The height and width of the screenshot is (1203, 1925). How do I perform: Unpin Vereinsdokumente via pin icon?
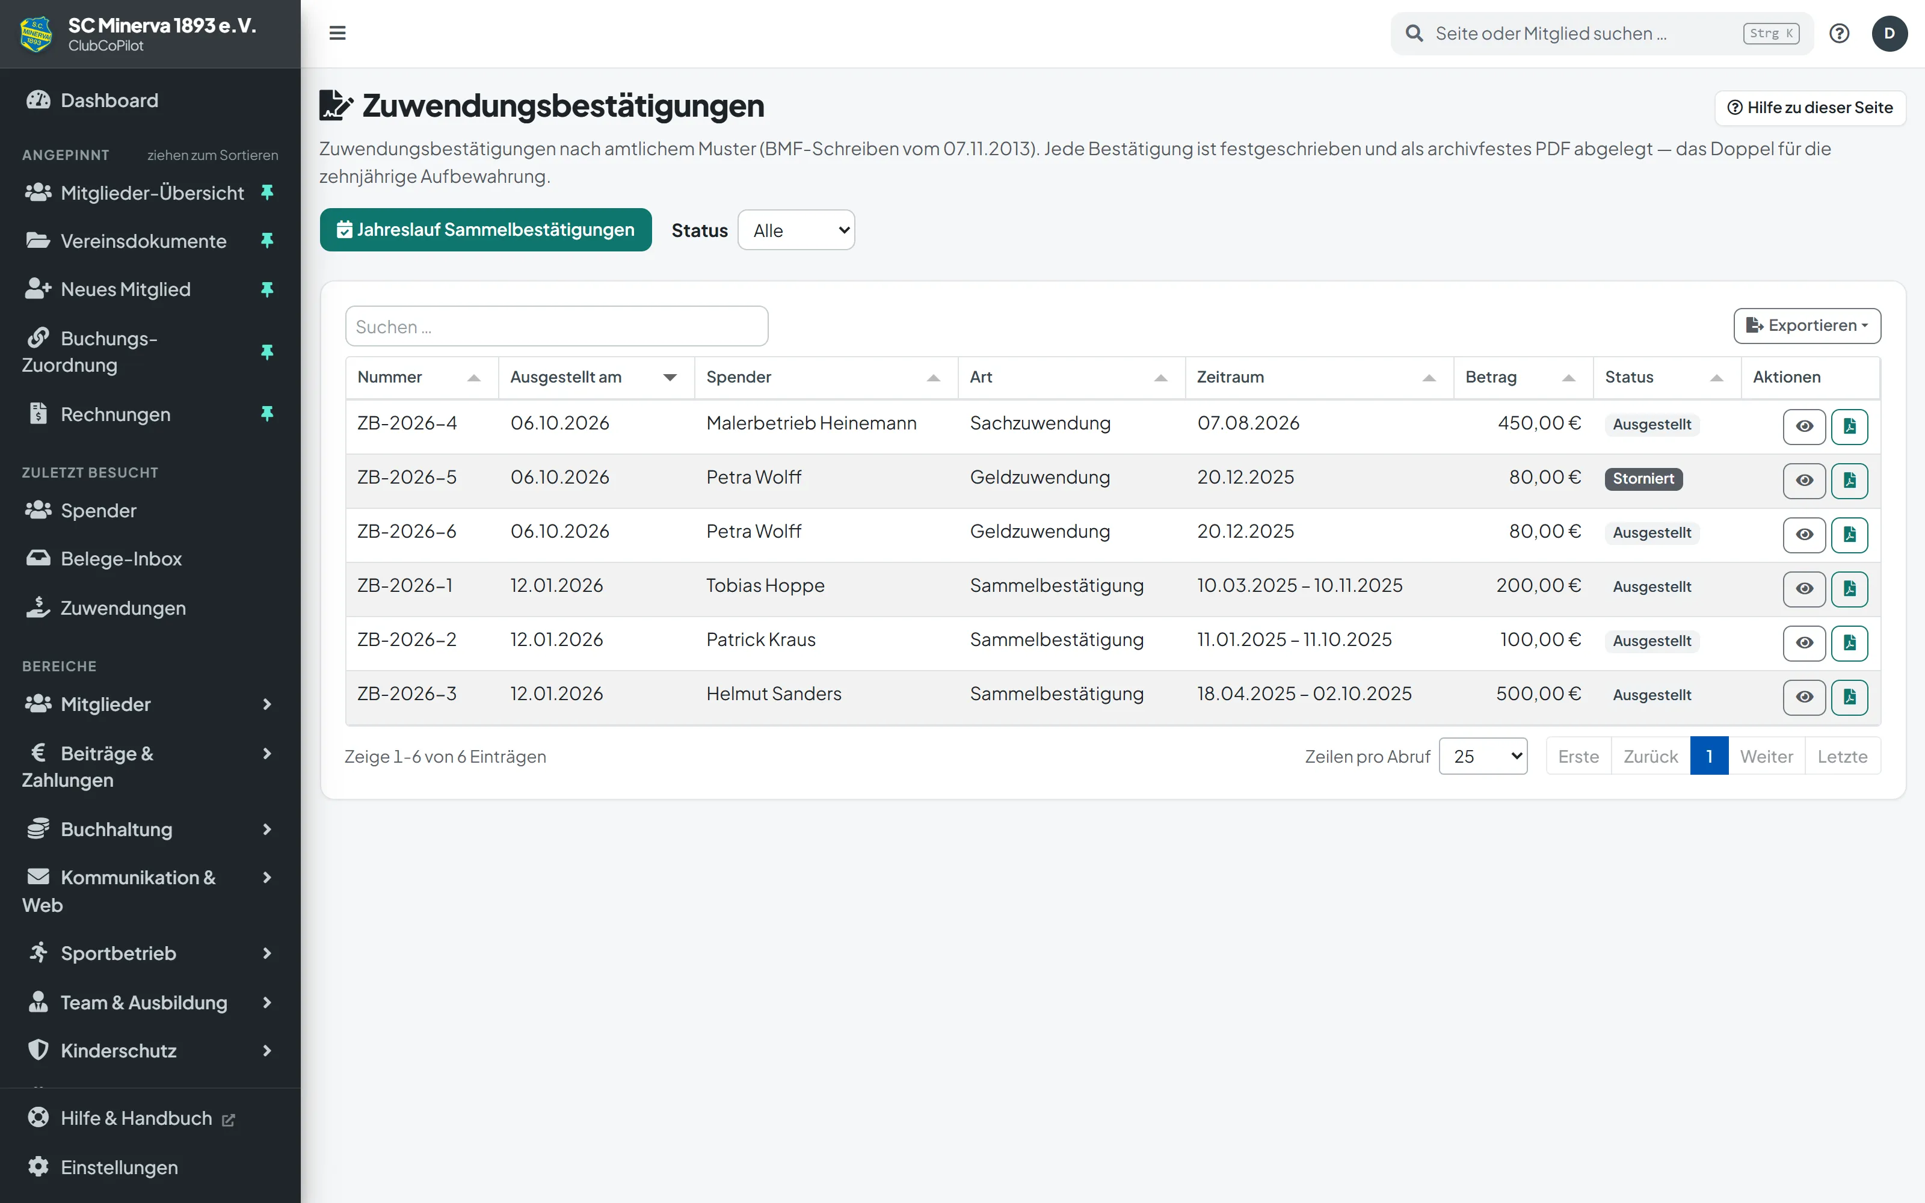point(267,240)
